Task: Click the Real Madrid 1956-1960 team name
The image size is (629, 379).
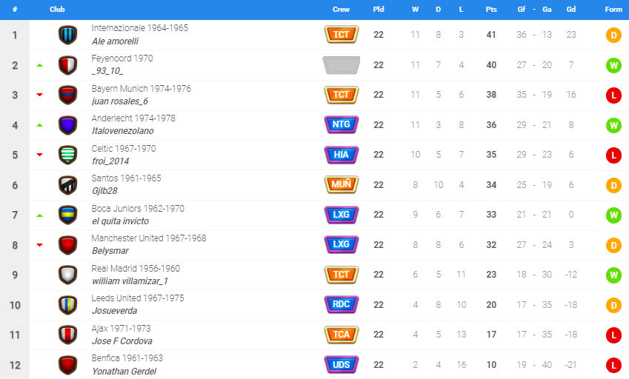Action: pyautogui.click(x=136, y=269)
